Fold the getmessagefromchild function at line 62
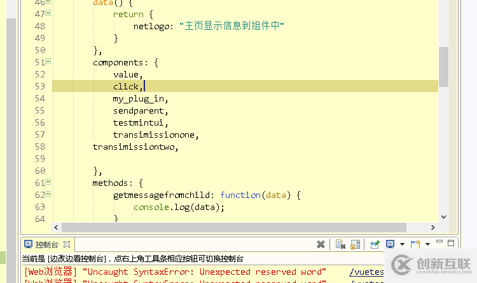This screenshot has width=477, height=283. 48,195
